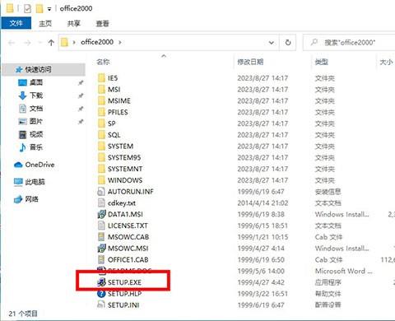Select the SYSTEM95 folder icon

click(101, 157)
